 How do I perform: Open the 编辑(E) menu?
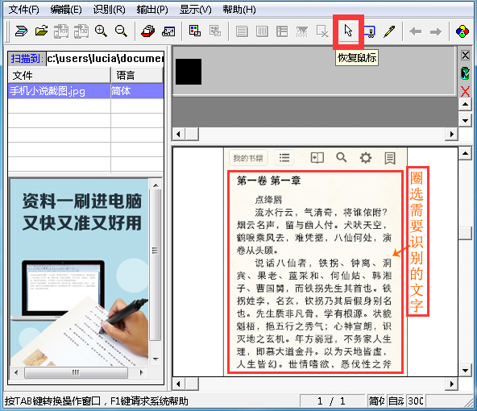tap(66, 10)
